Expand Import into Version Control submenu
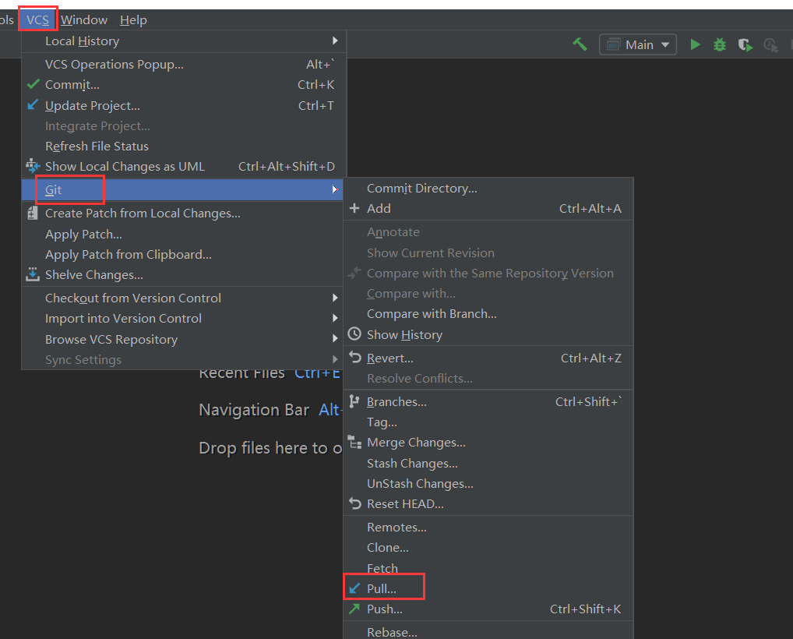Image resolution: width=793 pixels, height=639 pixels. 184,318
